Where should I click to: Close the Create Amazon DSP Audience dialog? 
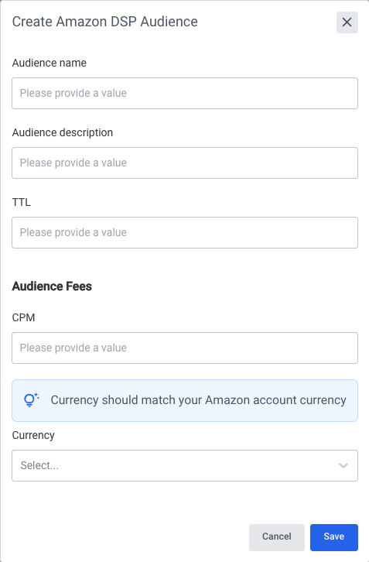tap(347, 22)
